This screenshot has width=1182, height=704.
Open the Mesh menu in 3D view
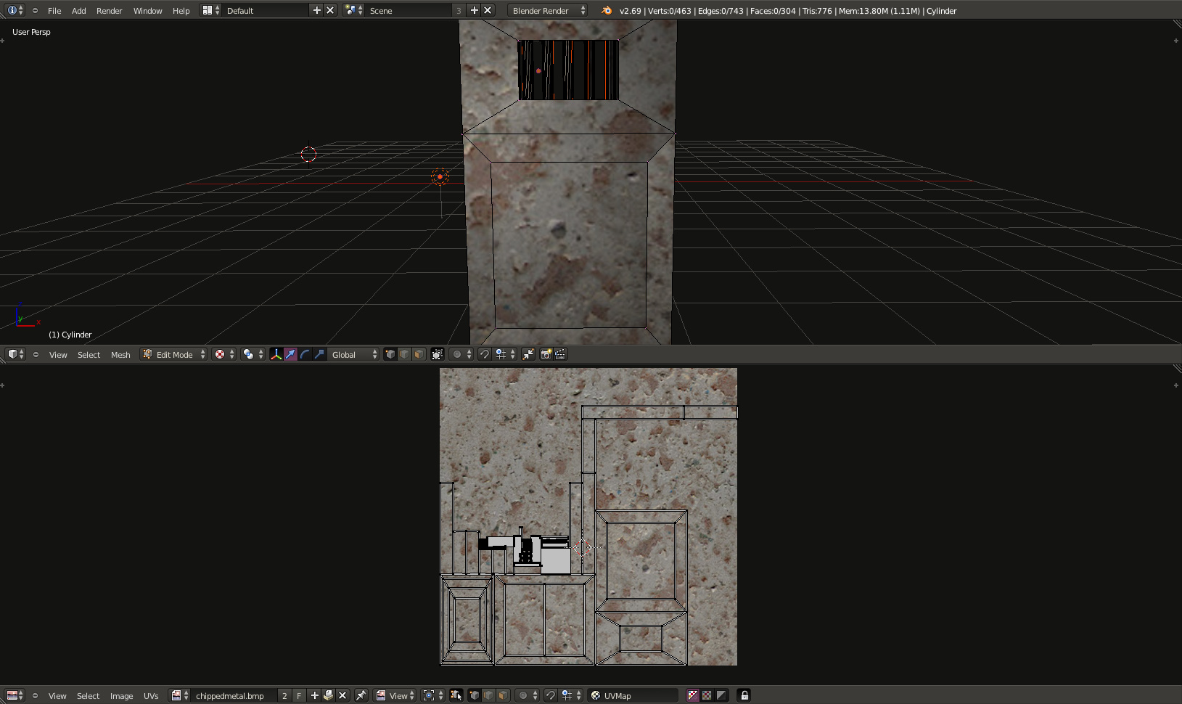click(120, 355)
